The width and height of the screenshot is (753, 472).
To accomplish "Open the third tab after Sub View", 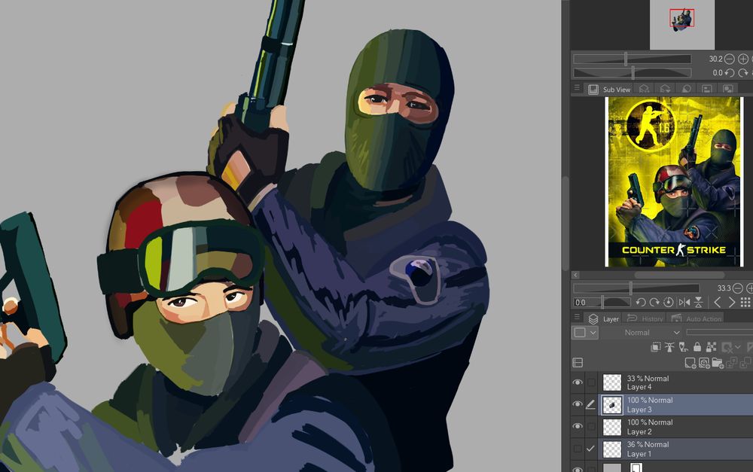I will pos(686,90).
